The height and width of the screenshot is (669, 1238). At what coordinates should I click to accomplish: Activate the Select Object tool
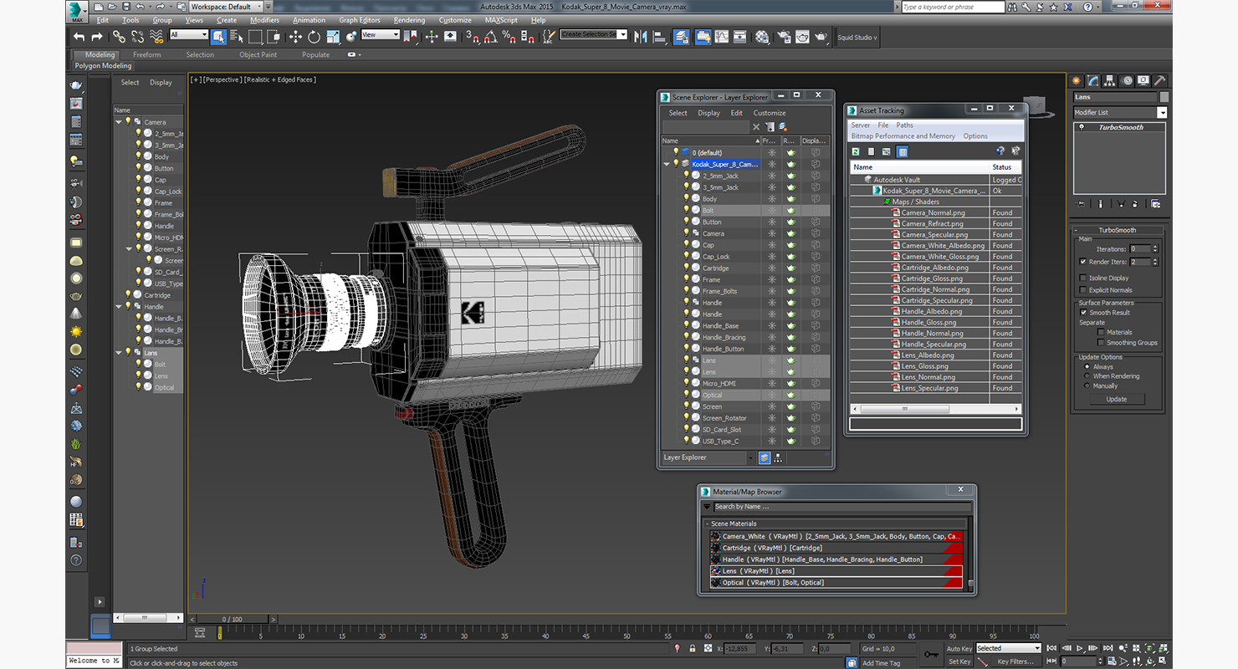click(218, 37)
